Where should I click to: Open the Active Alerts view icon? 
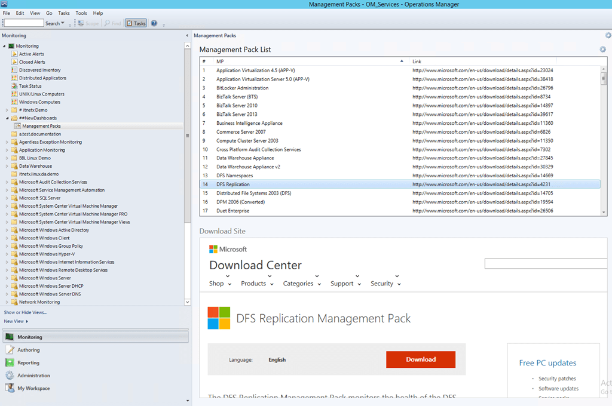(14, 54)
